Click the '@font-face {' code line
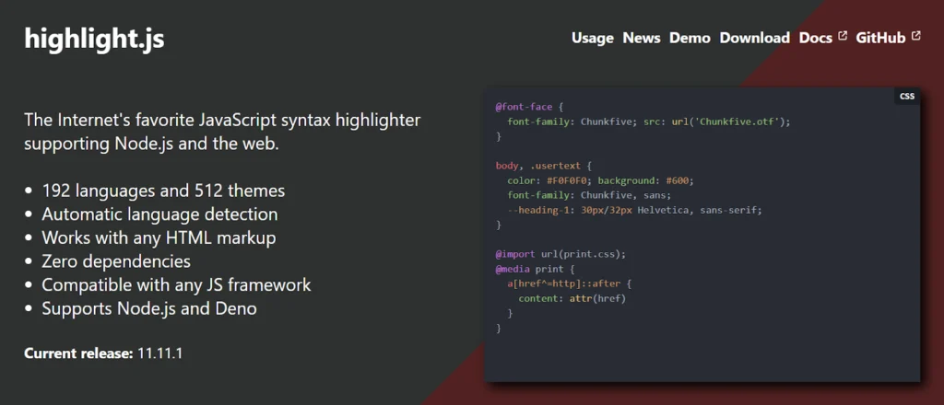Viewport: 944px width, 405px height. coord(528,107)
